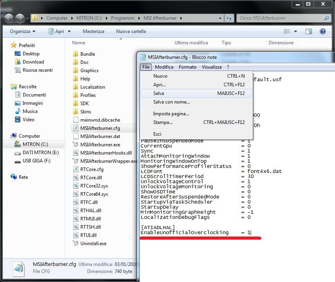Select the Profiles folder

point(88,95)
